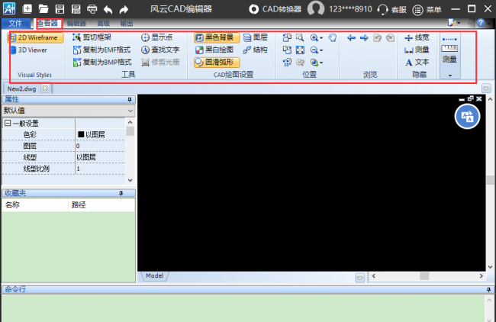Toggle 线宽 line width display

click(417, 37)
